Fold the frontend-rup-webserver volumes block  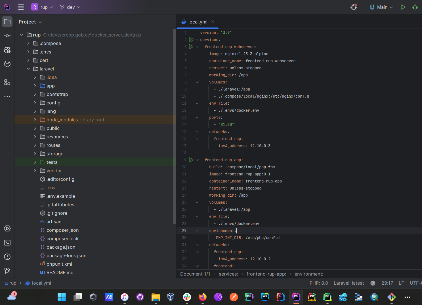pos(197,82)
